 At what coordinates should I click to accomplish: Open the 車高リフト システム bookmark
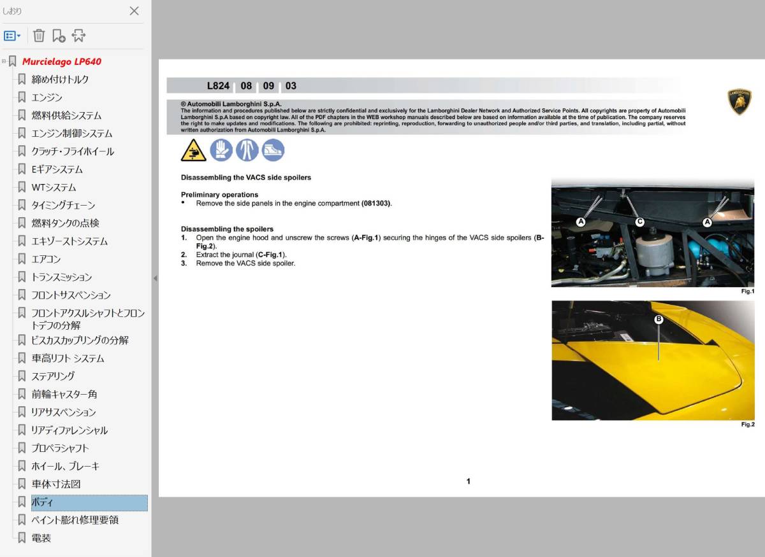click(x=68, y=358)
